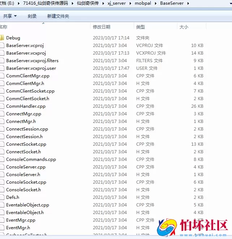Select the BaseServer.vcproj file icon
Image resolution: width=232 pixels, height=239 pixels.
pyautogui.click(x=2, y=46)
